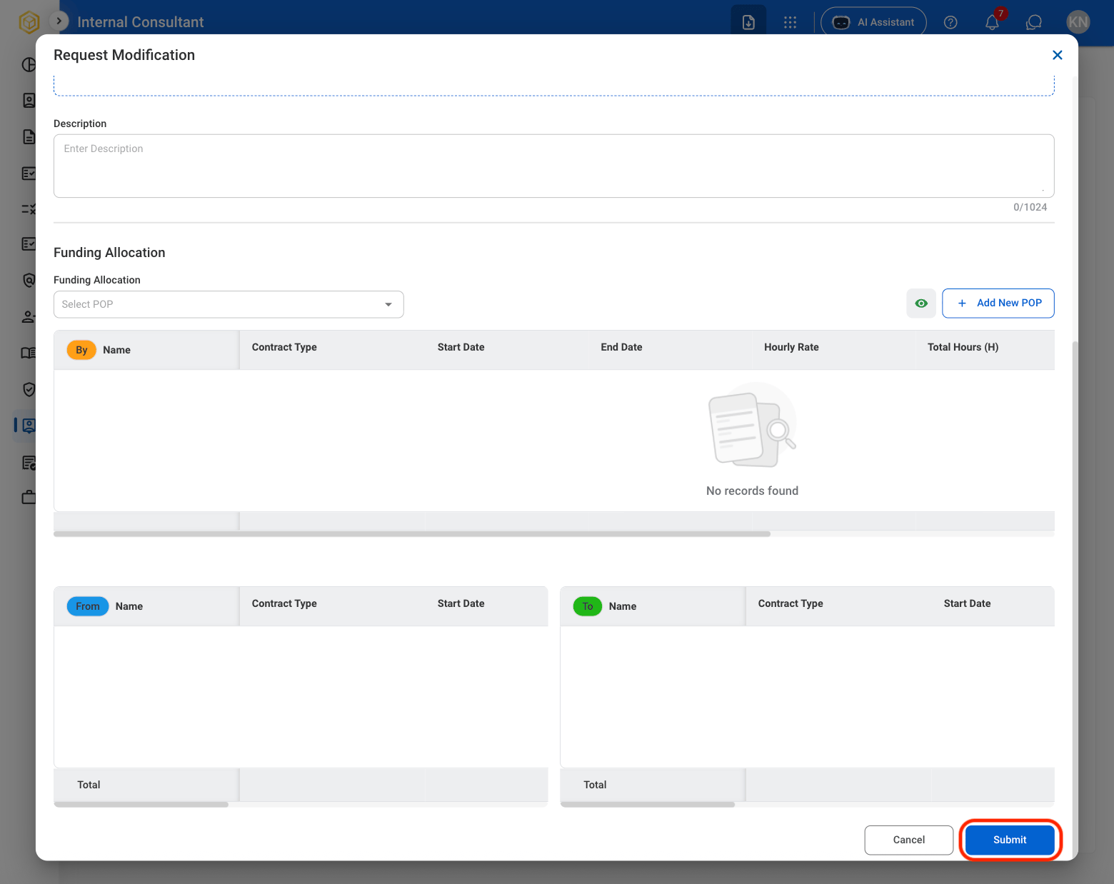The image size is (1114, 884).
Task: Open the person minus sidebar icon
Action: 29,316
